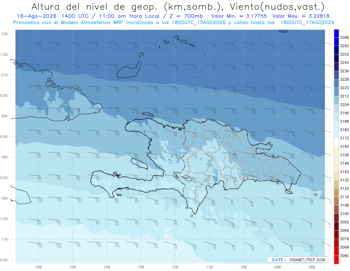
Task: Click the '76W' longitude axis label
Action: [x=38, y=267]
